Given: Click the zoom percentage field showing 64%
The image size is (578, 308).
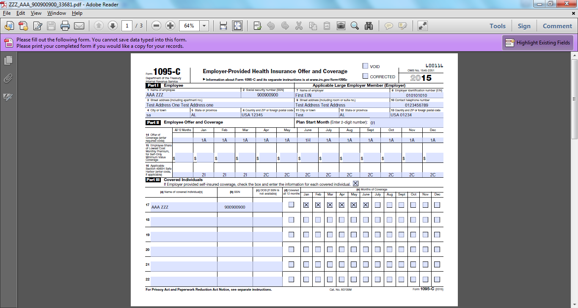Looking at the screenshot, I should pos(189,26).
